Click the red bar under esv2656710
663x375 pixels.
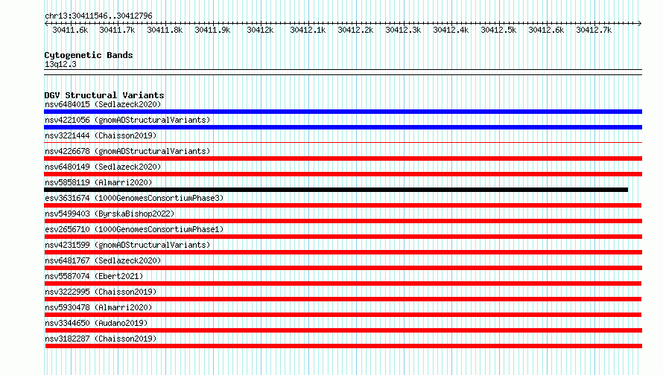(x=343, y=237)
